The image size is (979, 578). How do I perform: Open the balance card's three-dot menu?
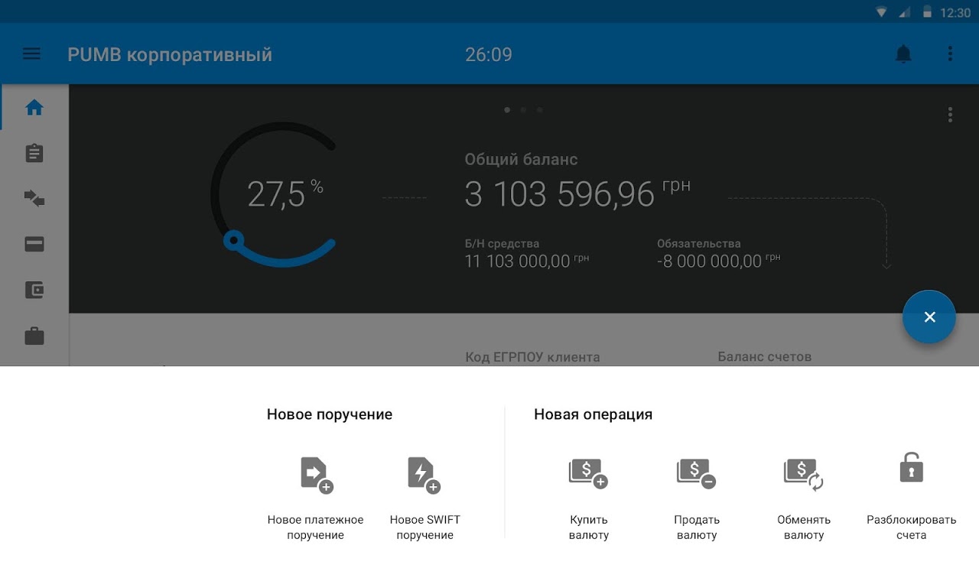coord(950,115)
